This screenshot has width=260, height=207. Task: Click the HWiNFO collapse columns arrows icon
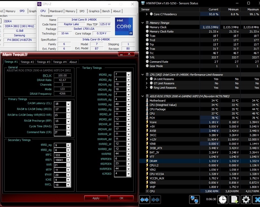click(x=155, y=200)
